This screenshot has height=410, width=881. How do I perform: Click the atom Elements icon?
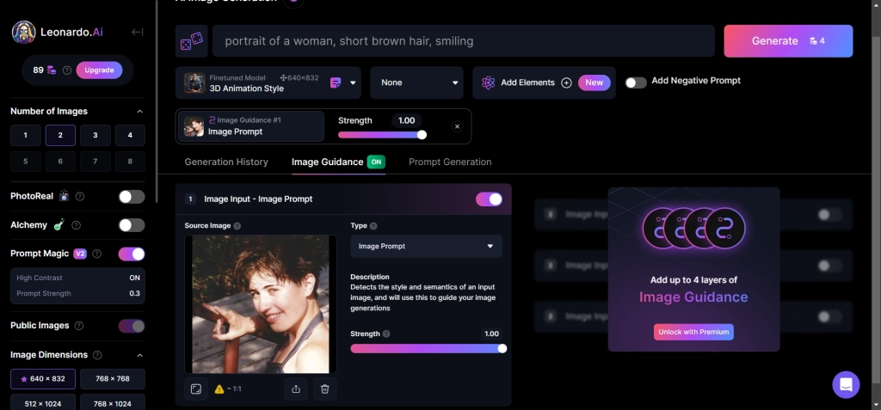click(x=488, y=83)
